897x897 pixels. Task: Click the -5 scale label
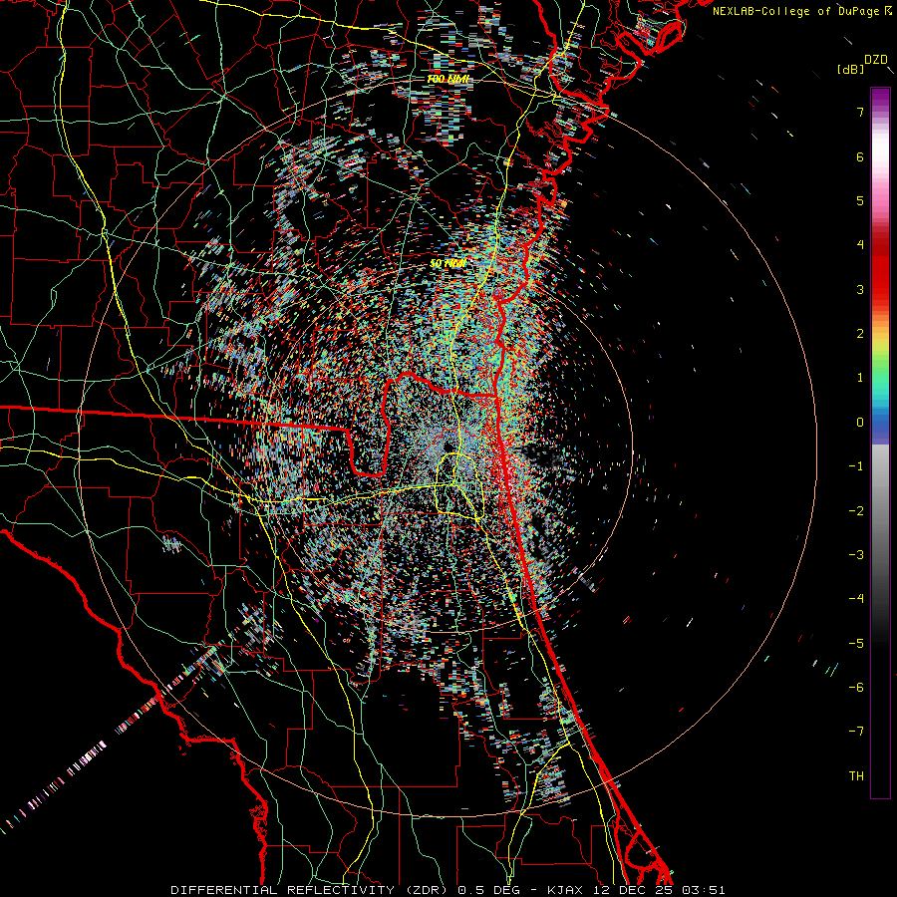tap(856, 644)
